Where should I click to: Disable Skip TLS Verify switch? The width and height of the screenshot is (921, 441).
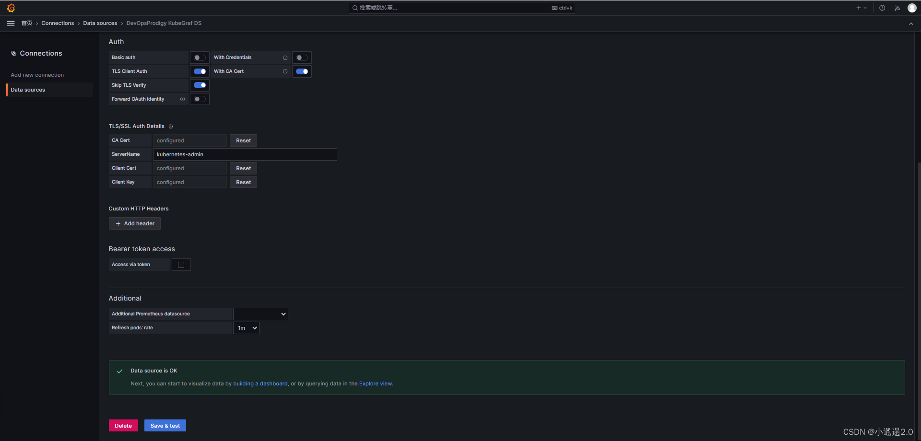pos(200,85)
